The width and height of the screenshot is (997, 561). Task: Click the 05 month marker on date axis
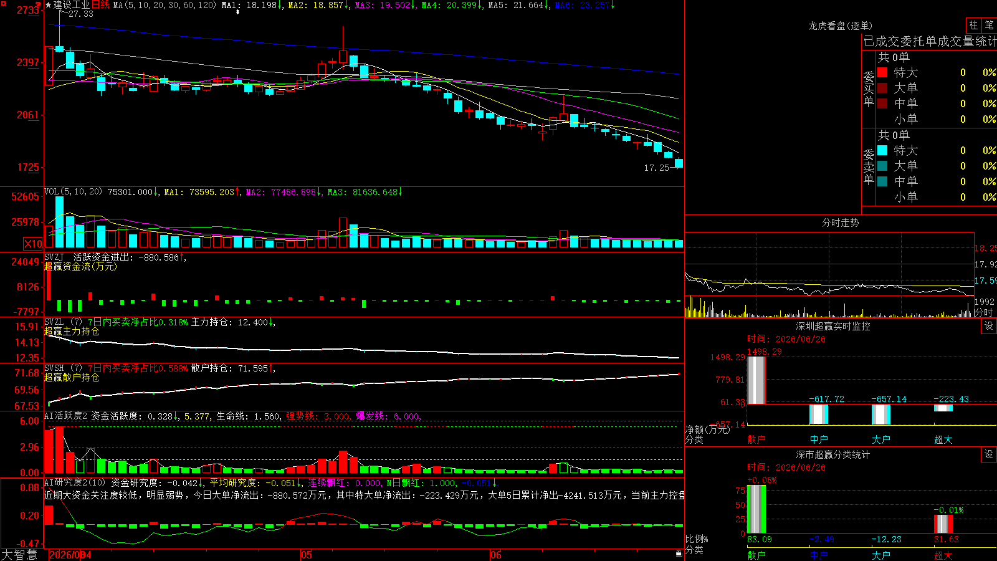point(306,555)
